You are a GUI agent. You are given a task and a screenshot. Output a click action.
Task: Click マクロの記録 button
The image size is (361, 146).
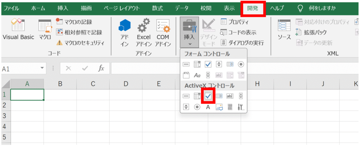pyautogui.click(x=74, y=22)
